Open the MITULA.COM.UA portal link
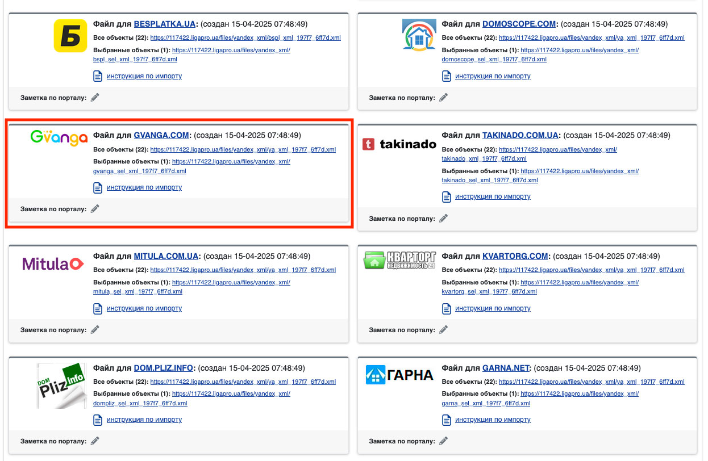 166,257
